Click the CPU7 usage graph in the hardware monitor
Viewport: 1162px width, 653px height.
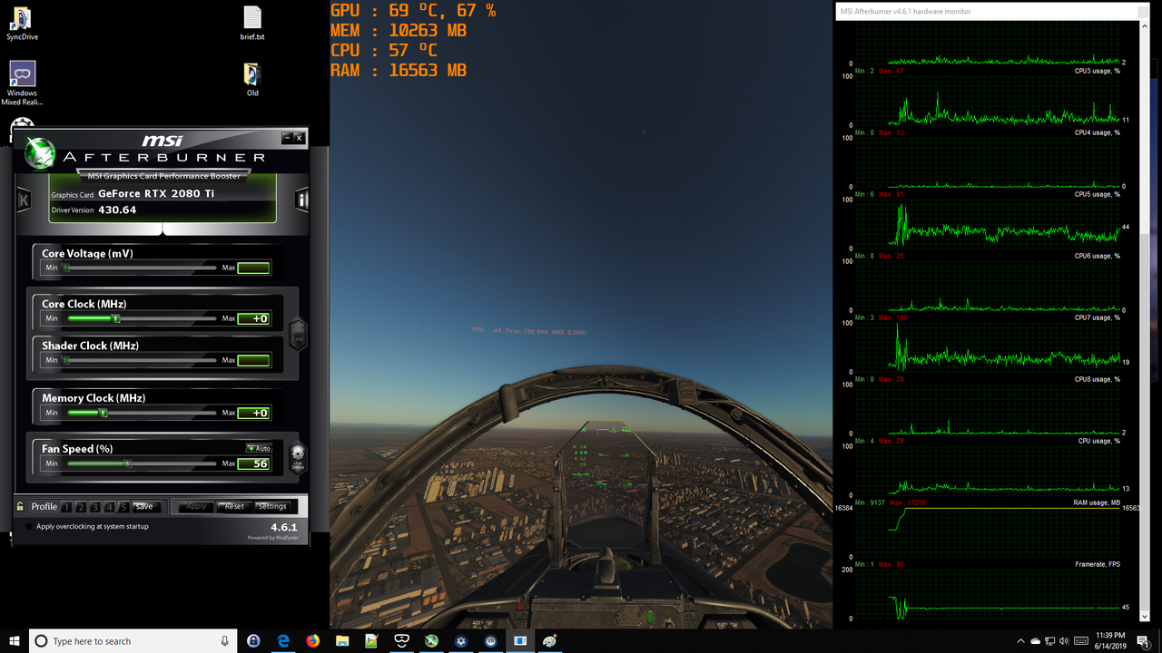coord(988,347)
